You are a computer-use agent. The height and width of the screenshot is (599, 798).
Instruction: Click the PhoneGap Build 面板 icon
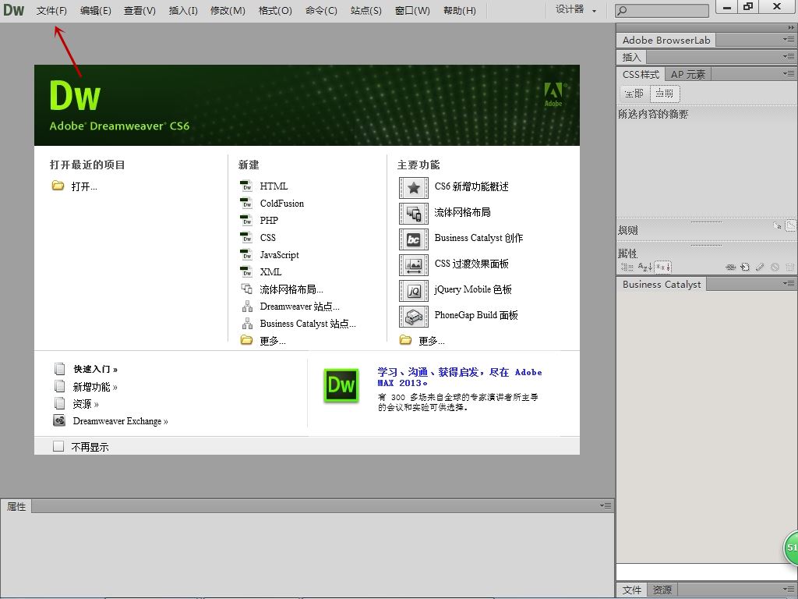coord(414,317)
